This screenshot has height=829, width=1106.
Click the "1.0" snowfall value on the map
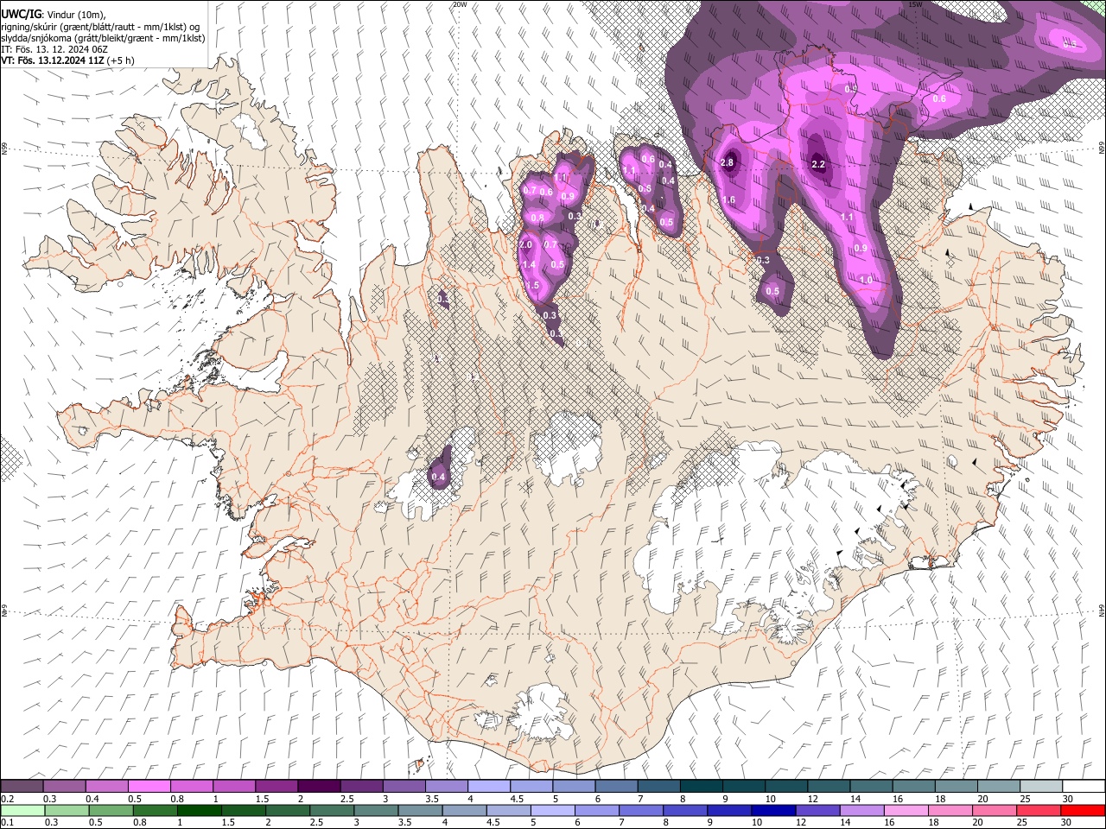[866, 281]
